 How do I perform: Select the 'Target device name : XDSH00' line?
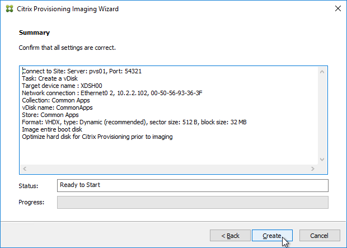62,86
